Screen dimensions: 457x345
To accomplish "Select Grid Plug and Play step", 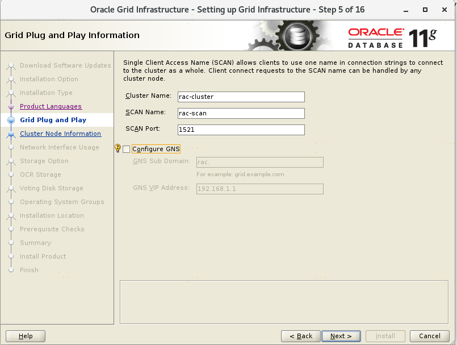I will click(x=53, y=120).
